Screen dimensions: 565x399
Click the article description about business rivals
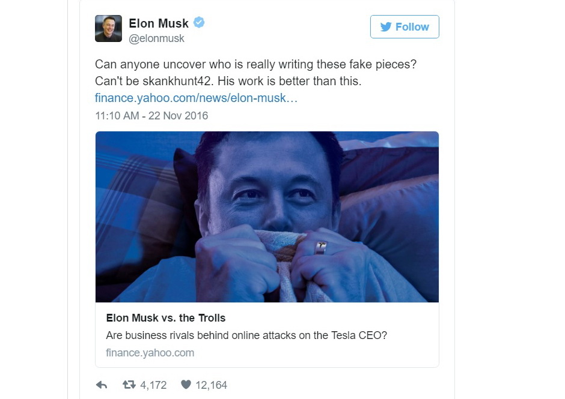coord(246,335)
